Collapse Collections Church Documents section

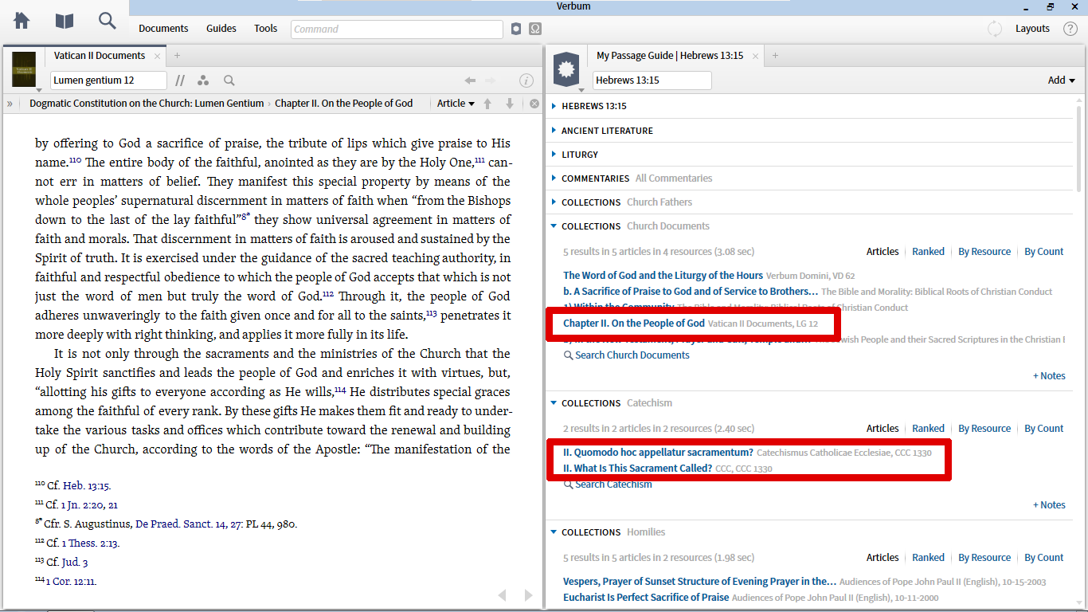[x=554, y=226]
